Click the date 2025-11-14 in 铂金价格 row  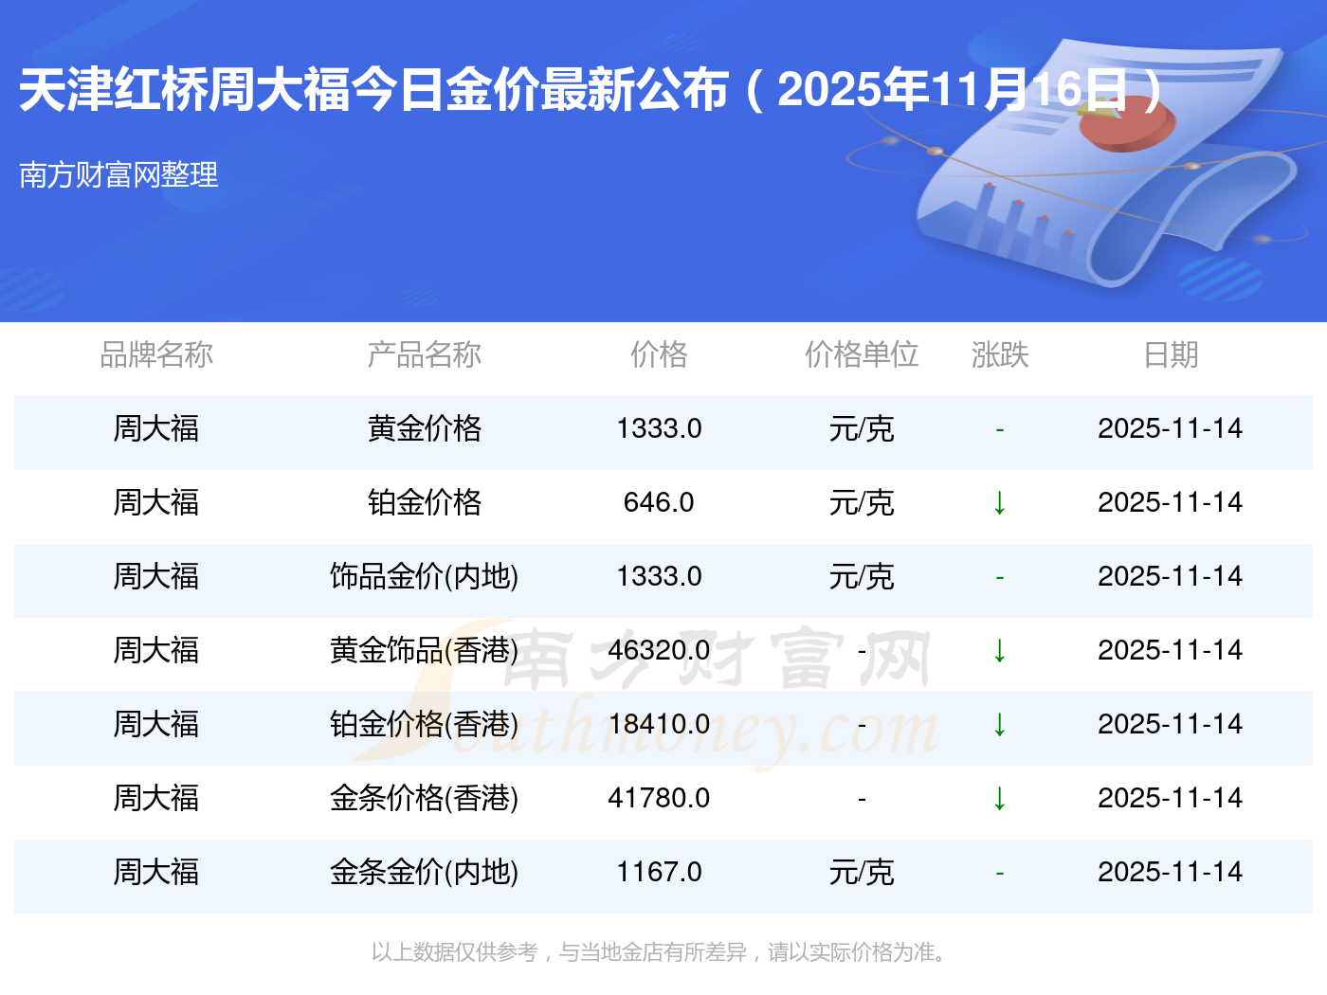(1171, 502)
